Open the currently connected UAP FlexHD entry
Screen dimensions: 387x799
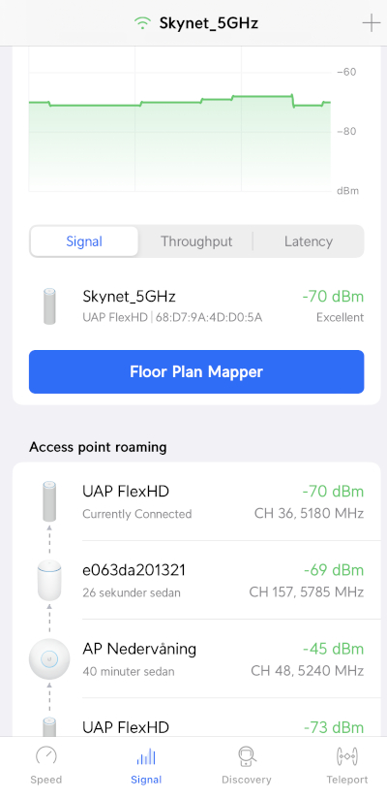(x=196, y=501)
